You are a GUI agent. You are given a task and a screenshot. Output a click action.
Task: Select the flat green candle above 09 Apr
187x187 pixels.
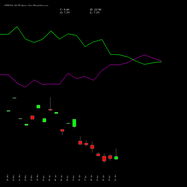[68, 123]
